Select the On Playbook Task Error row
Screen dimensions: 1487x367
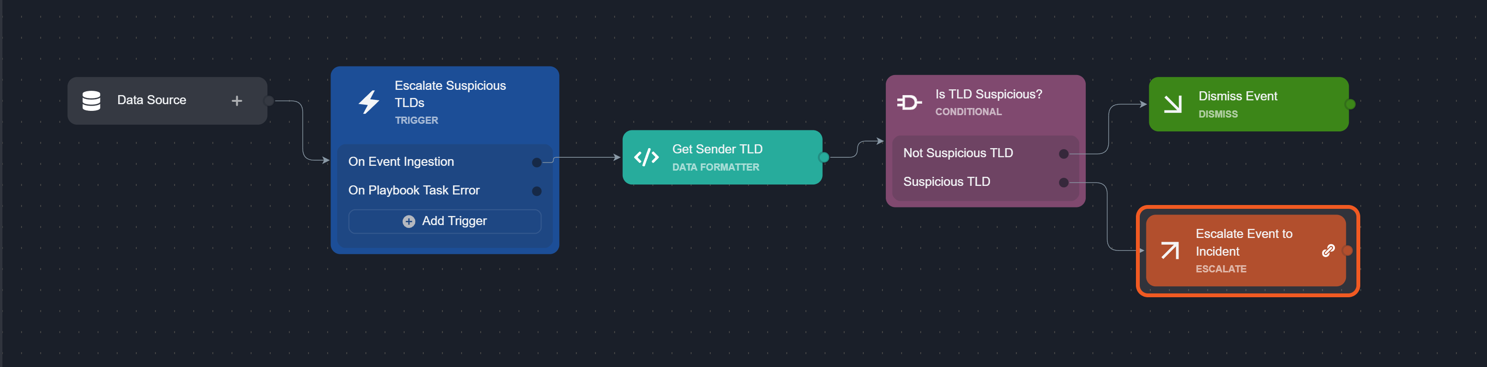point(414,190)
